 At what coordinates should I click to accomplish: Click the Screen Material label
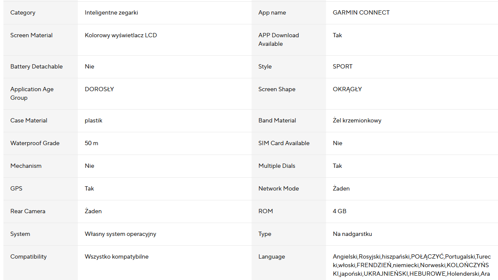click(x=31, y=36)
